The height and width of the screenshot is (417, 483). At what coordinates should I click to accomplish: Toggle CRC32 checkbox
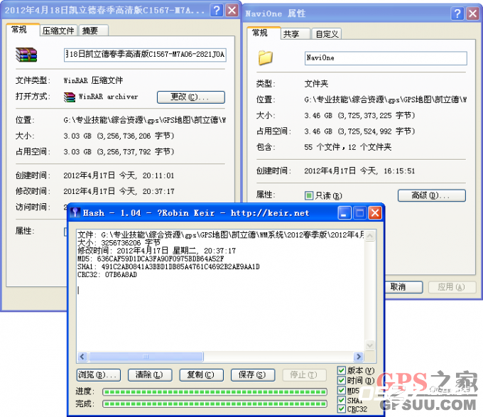(342, 409)
